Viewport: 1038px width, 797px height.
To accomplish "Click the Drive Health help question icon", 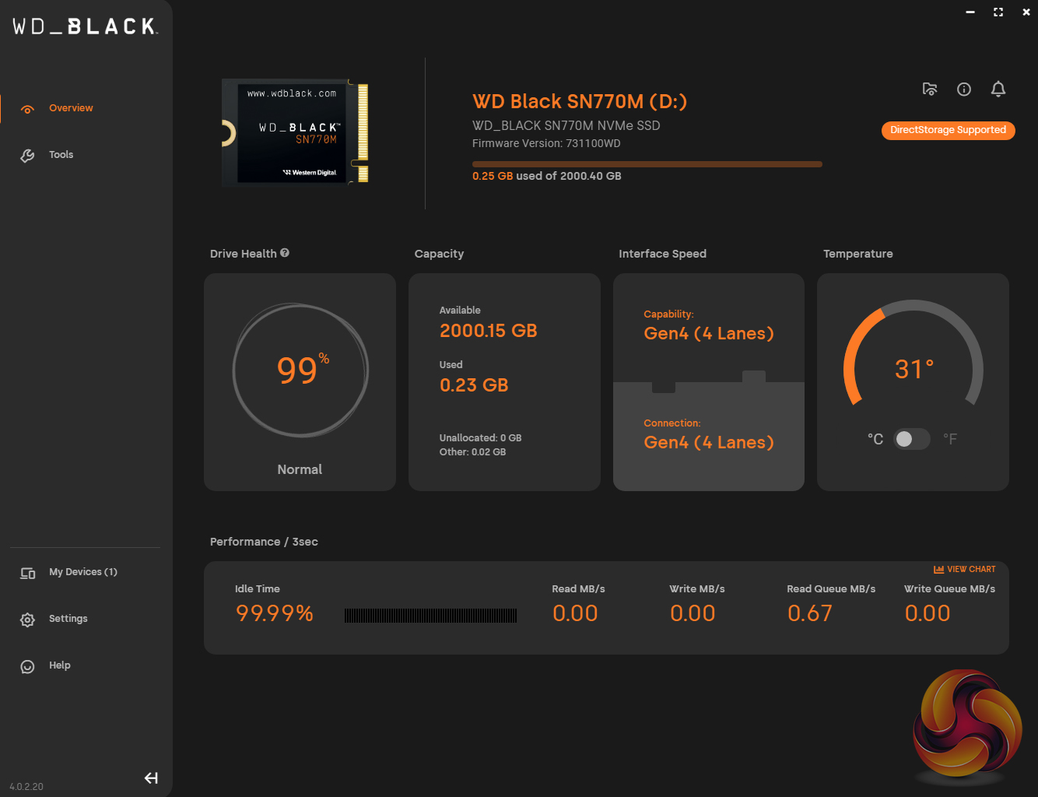I will click(285, 253).
